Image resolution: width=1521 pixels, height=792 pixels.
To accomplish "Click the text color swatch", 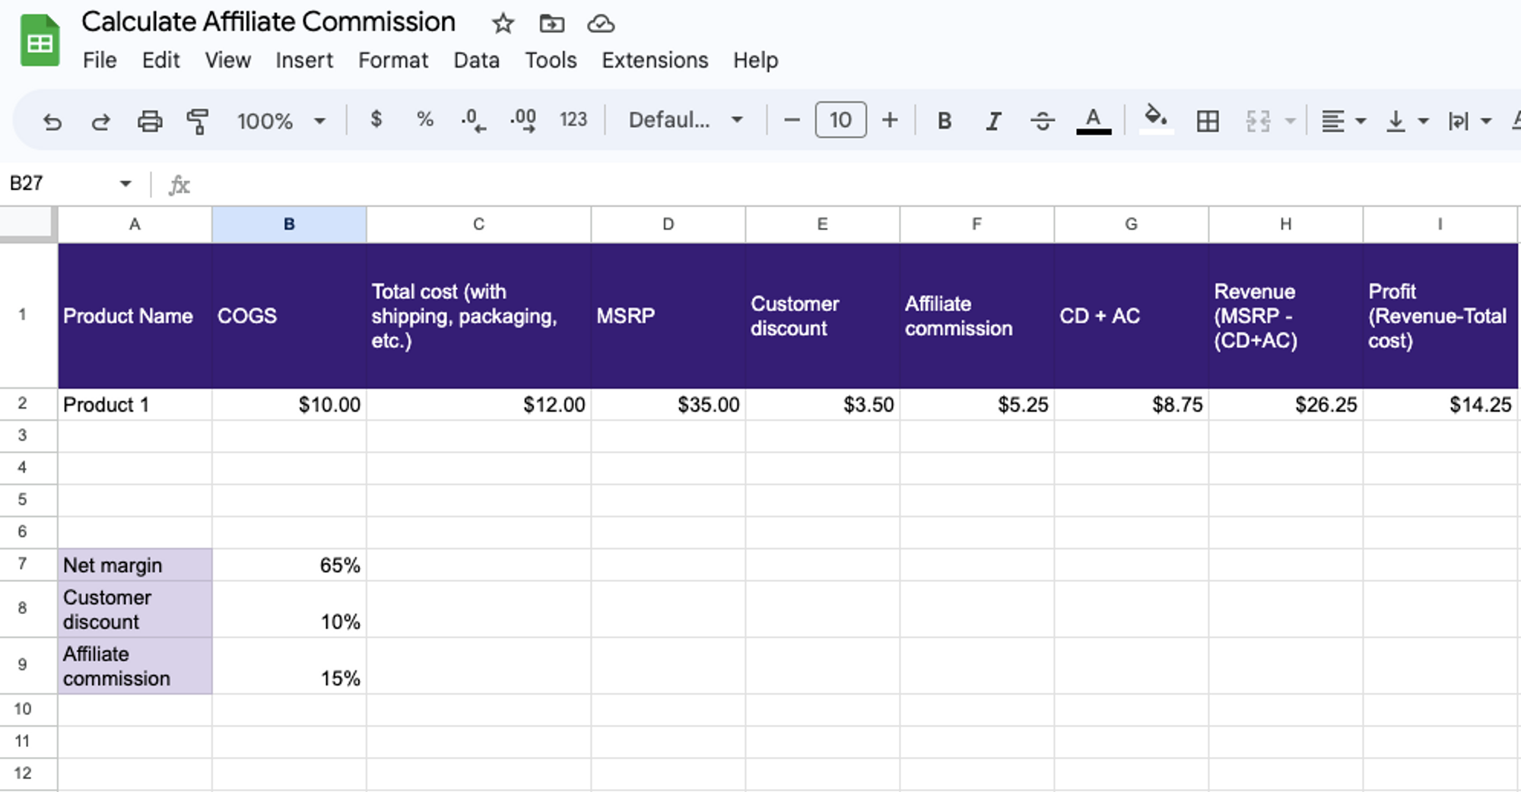I will point(1093,120).
